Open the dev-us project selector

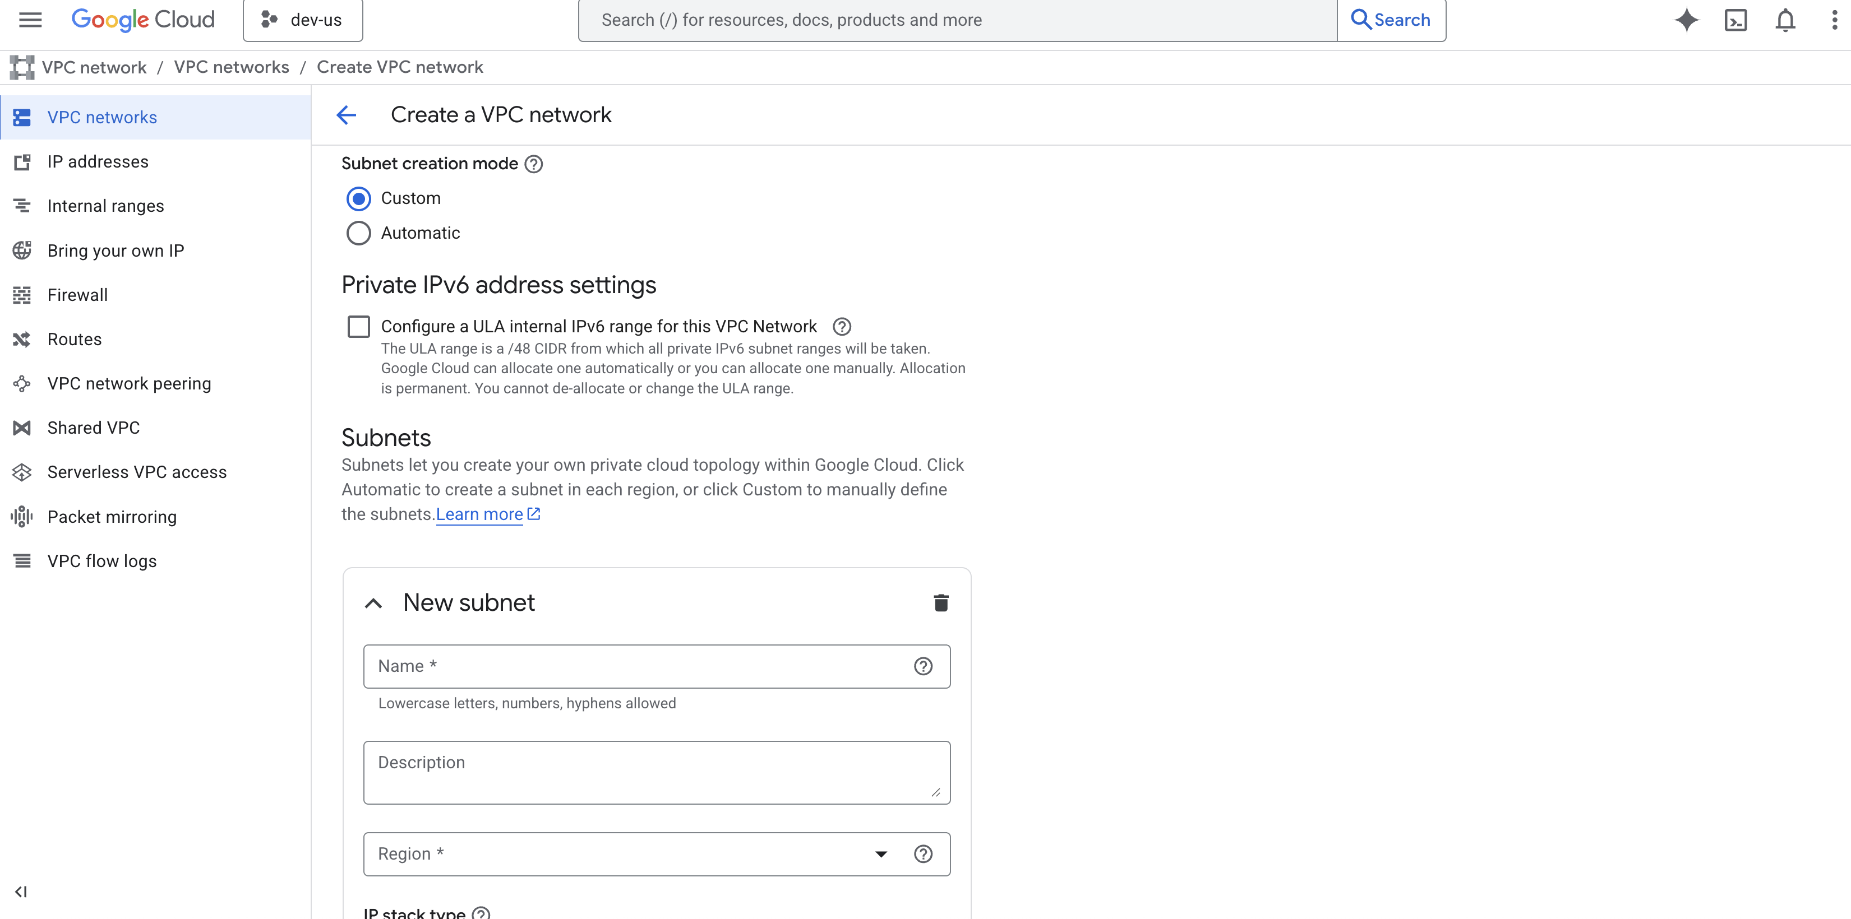coord(302,20)
